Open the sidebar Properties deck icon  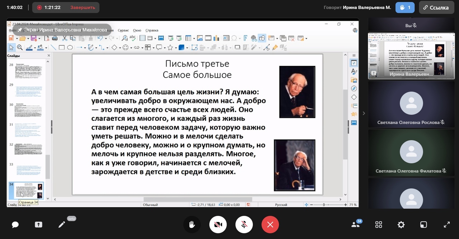(x=354, y=63)
